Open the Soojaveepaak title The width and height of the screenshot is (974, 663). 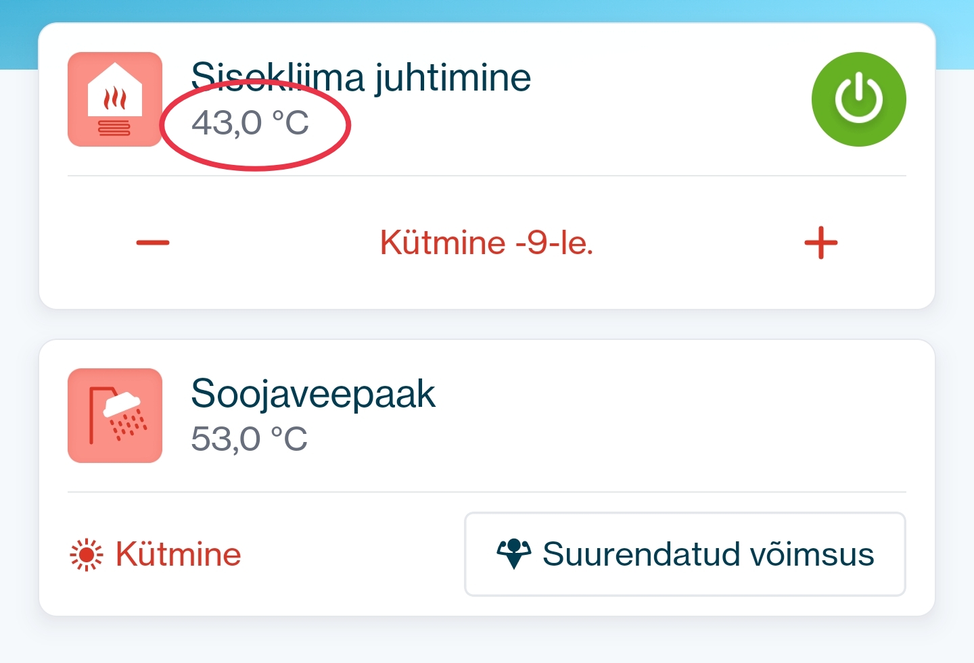pyautogui.click(x=312, y=393)
